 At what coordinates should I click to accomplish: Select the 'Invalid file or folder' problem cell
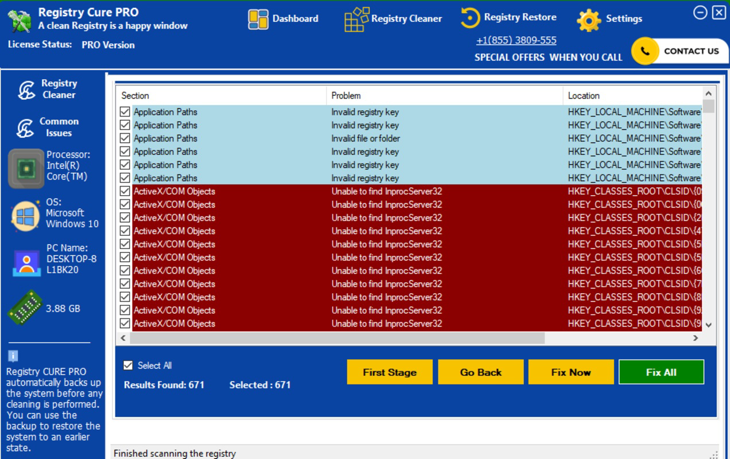coord(366,138)
